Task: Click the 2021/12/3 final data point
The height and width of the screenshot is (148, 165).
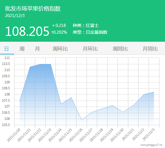Action: pos(154,92)
